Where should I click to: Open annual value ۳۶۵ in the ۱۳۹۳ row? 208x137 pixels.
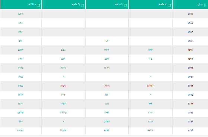tap(20, 77)
